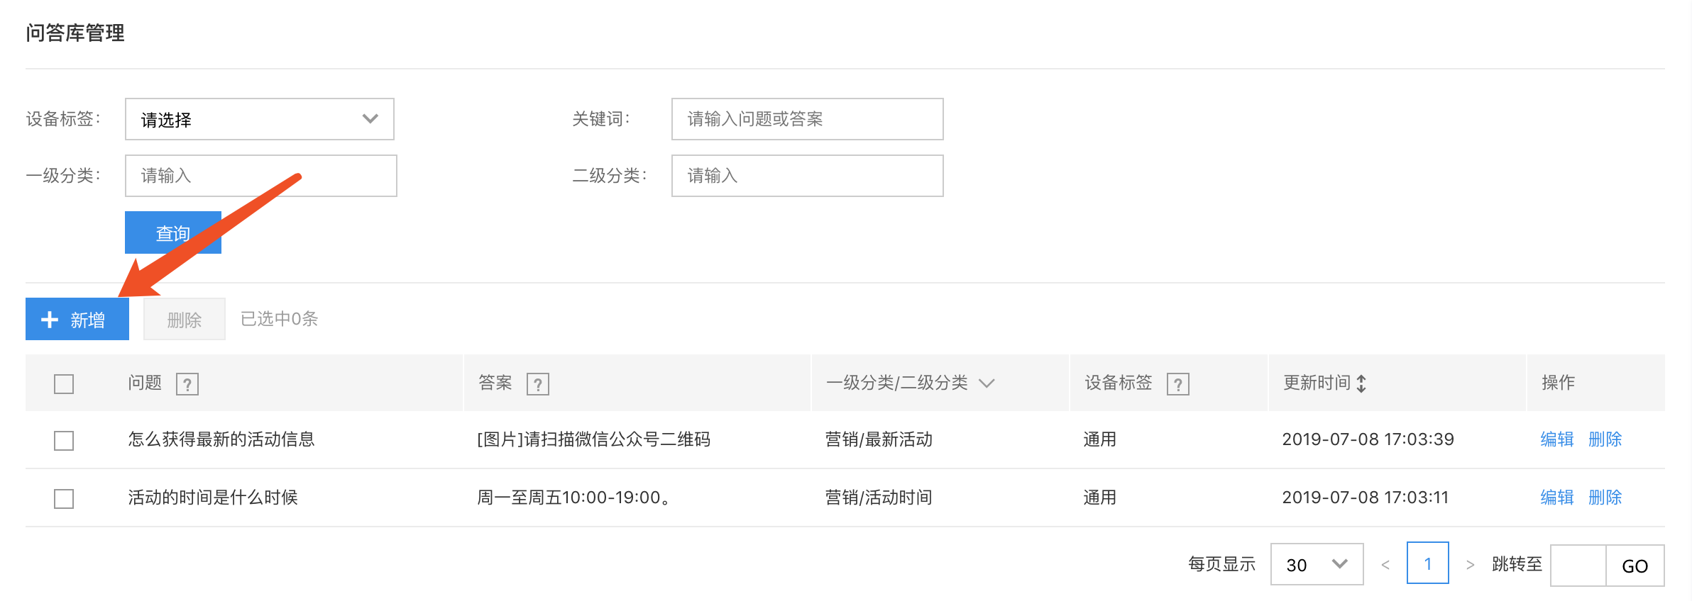This screenshot has height=601, width=1692.
Task: Go to the previous page arrow
Action: (1385, 565)
